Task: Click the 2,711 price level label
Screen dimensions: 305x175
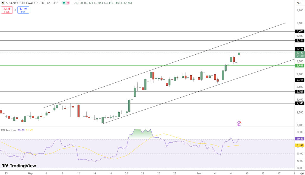Action: click(300, 80)
